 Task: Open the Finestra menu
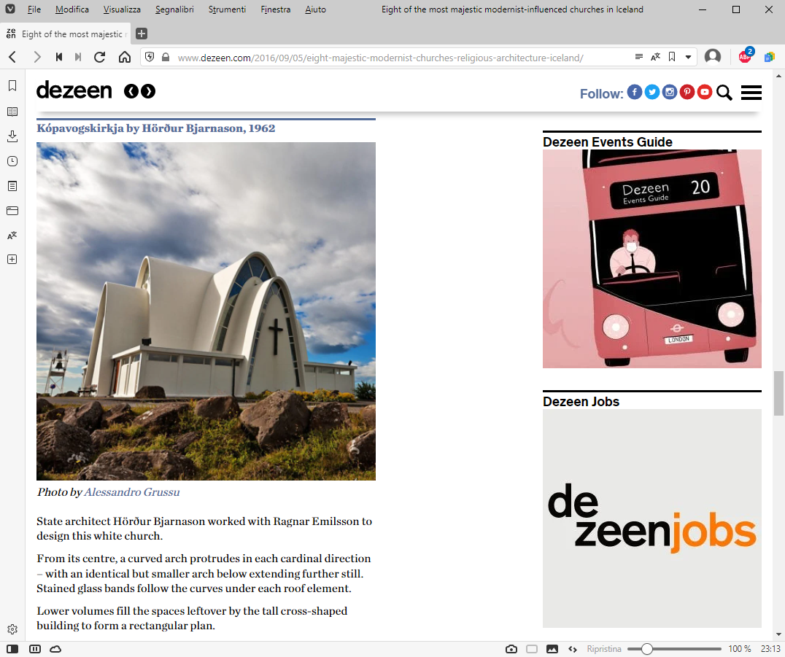(275, 9)
